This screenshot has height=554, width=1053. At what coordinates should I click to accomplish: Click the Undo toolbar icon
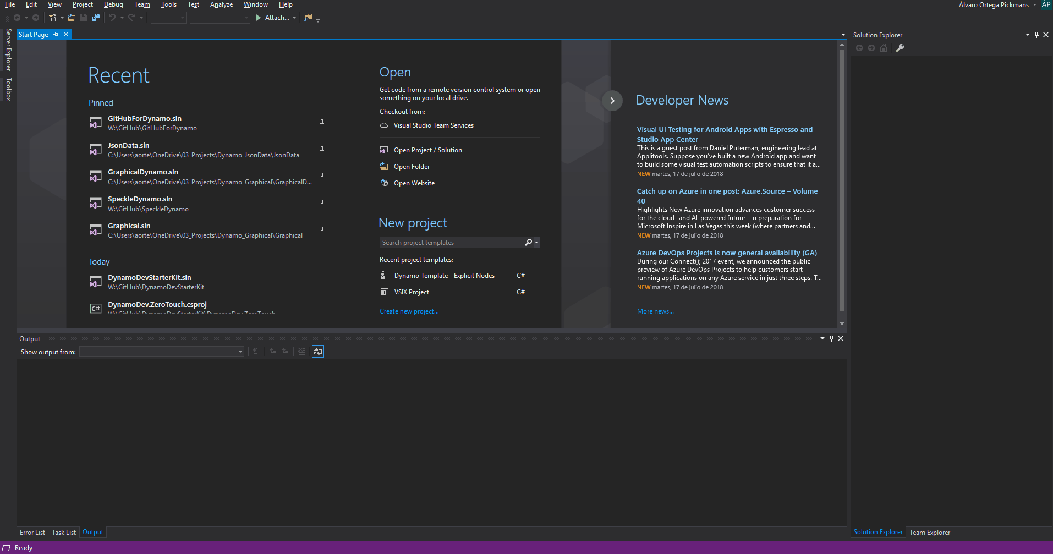(112, 18)
